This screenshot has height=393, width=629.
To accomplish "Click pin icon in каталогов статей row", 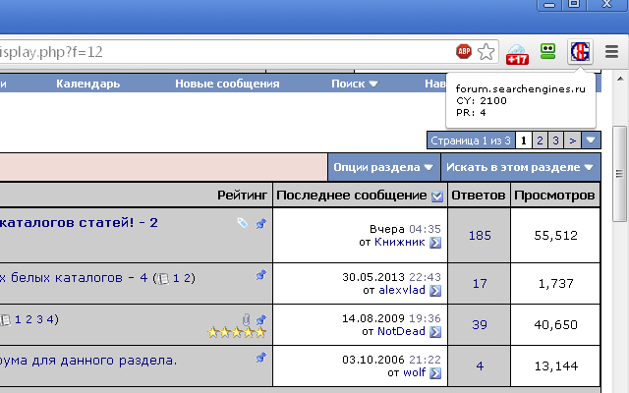I will point(261,223).
